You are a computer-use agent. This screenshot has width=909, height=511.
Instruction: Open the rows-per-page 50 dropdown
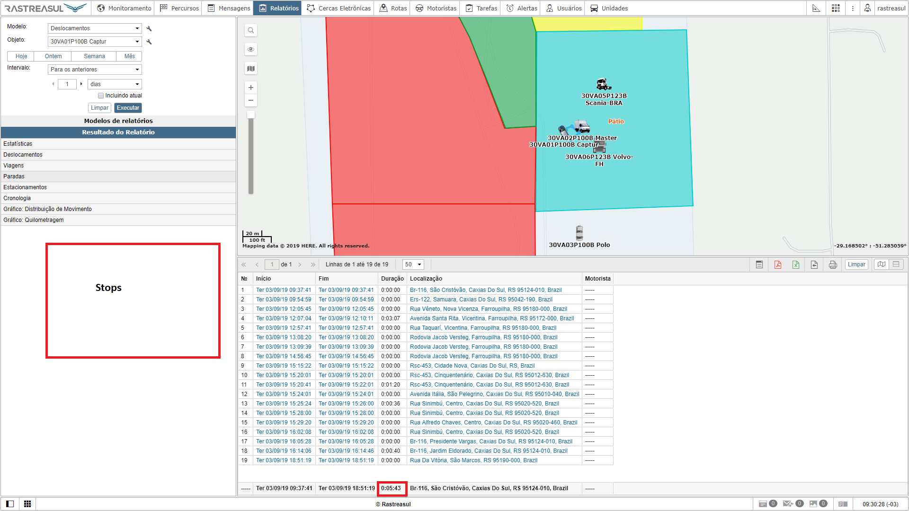pyautogui.click(x=413, y=264)
